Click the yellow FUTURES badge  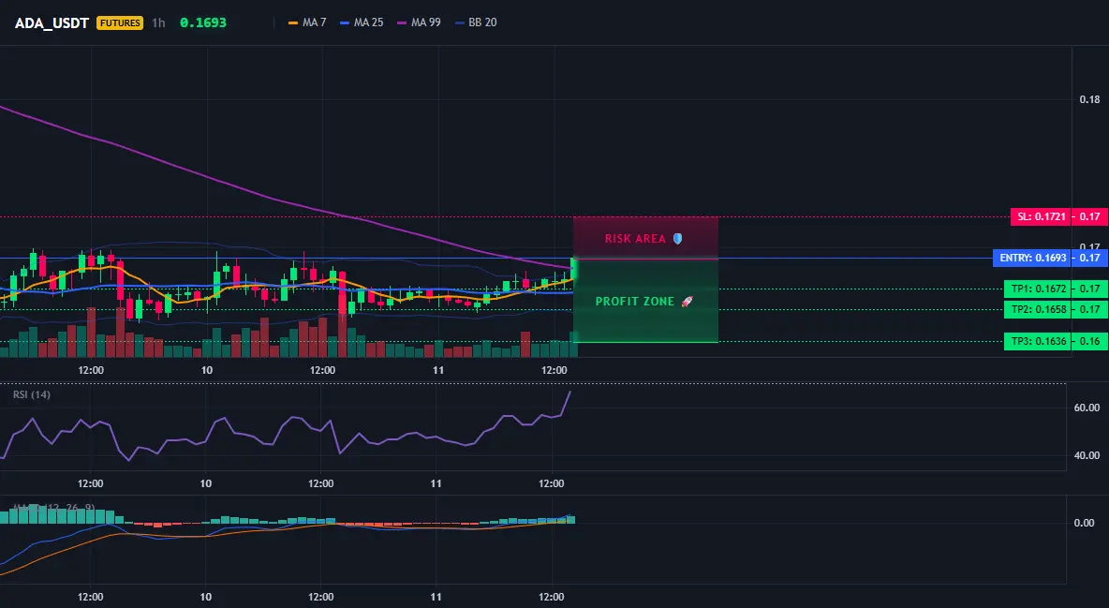120,22
